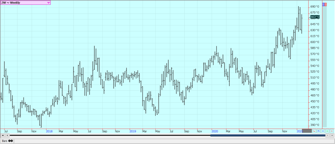Jump to chart start with rewind button
Image resolution: width=335 pixels, height=144 pixels.
pos(3,135)
